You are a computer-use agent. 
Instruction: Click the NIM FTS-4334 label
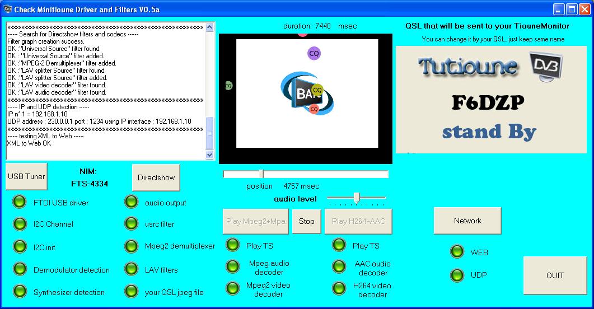click(90, 177)
